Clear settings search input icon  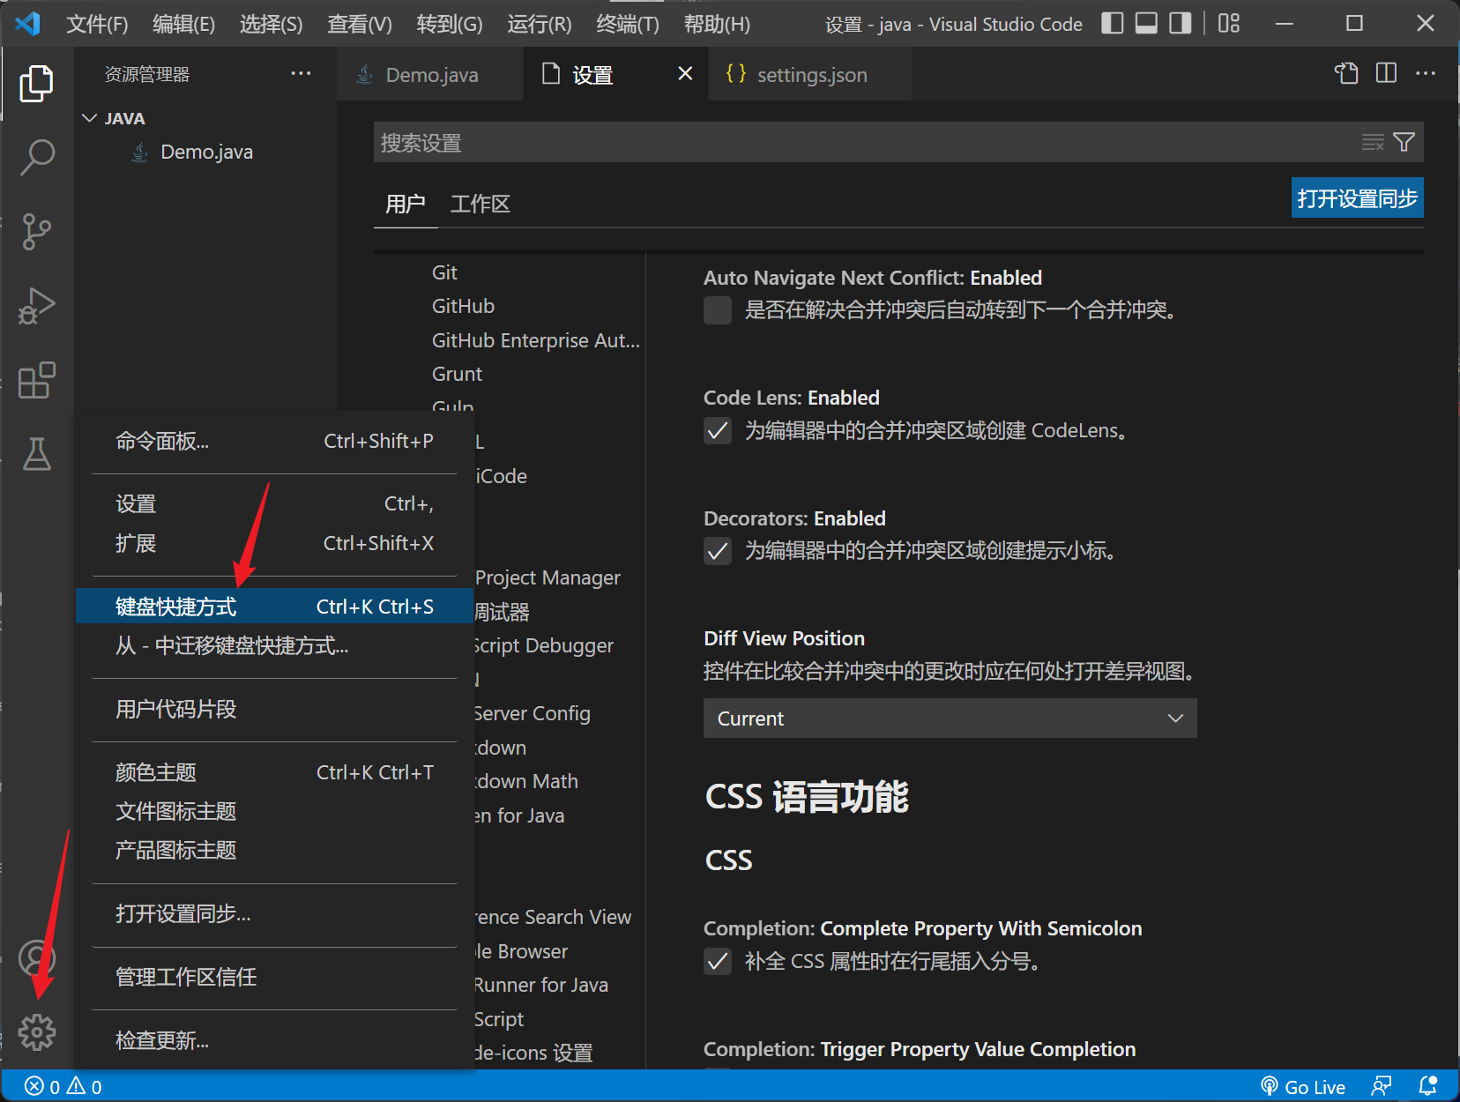coord(1373,142)
